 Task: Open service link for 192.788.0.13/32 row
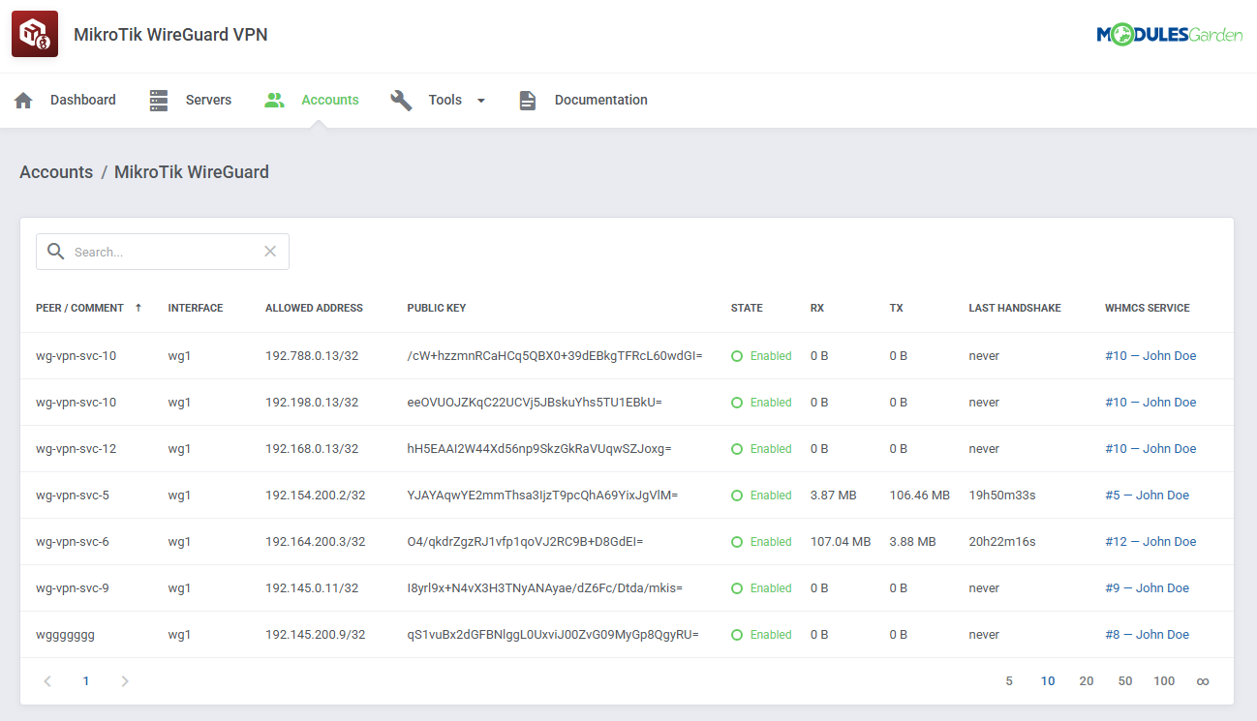pos(1150,356)
